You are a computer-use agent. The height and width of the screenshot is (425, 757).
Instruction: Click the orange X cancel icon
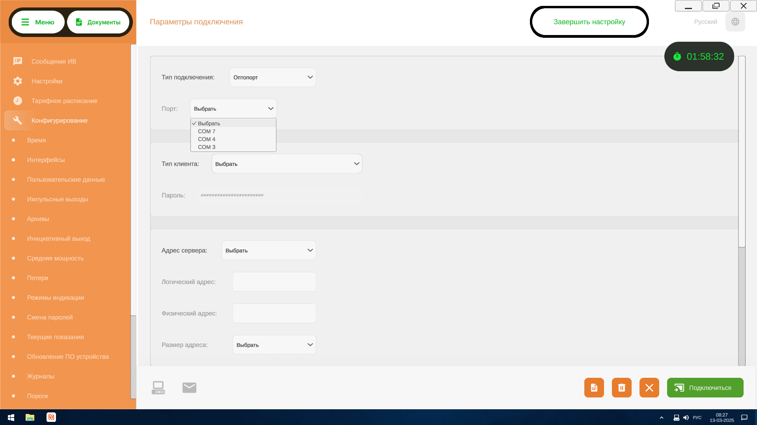click(x=649, y=388)
